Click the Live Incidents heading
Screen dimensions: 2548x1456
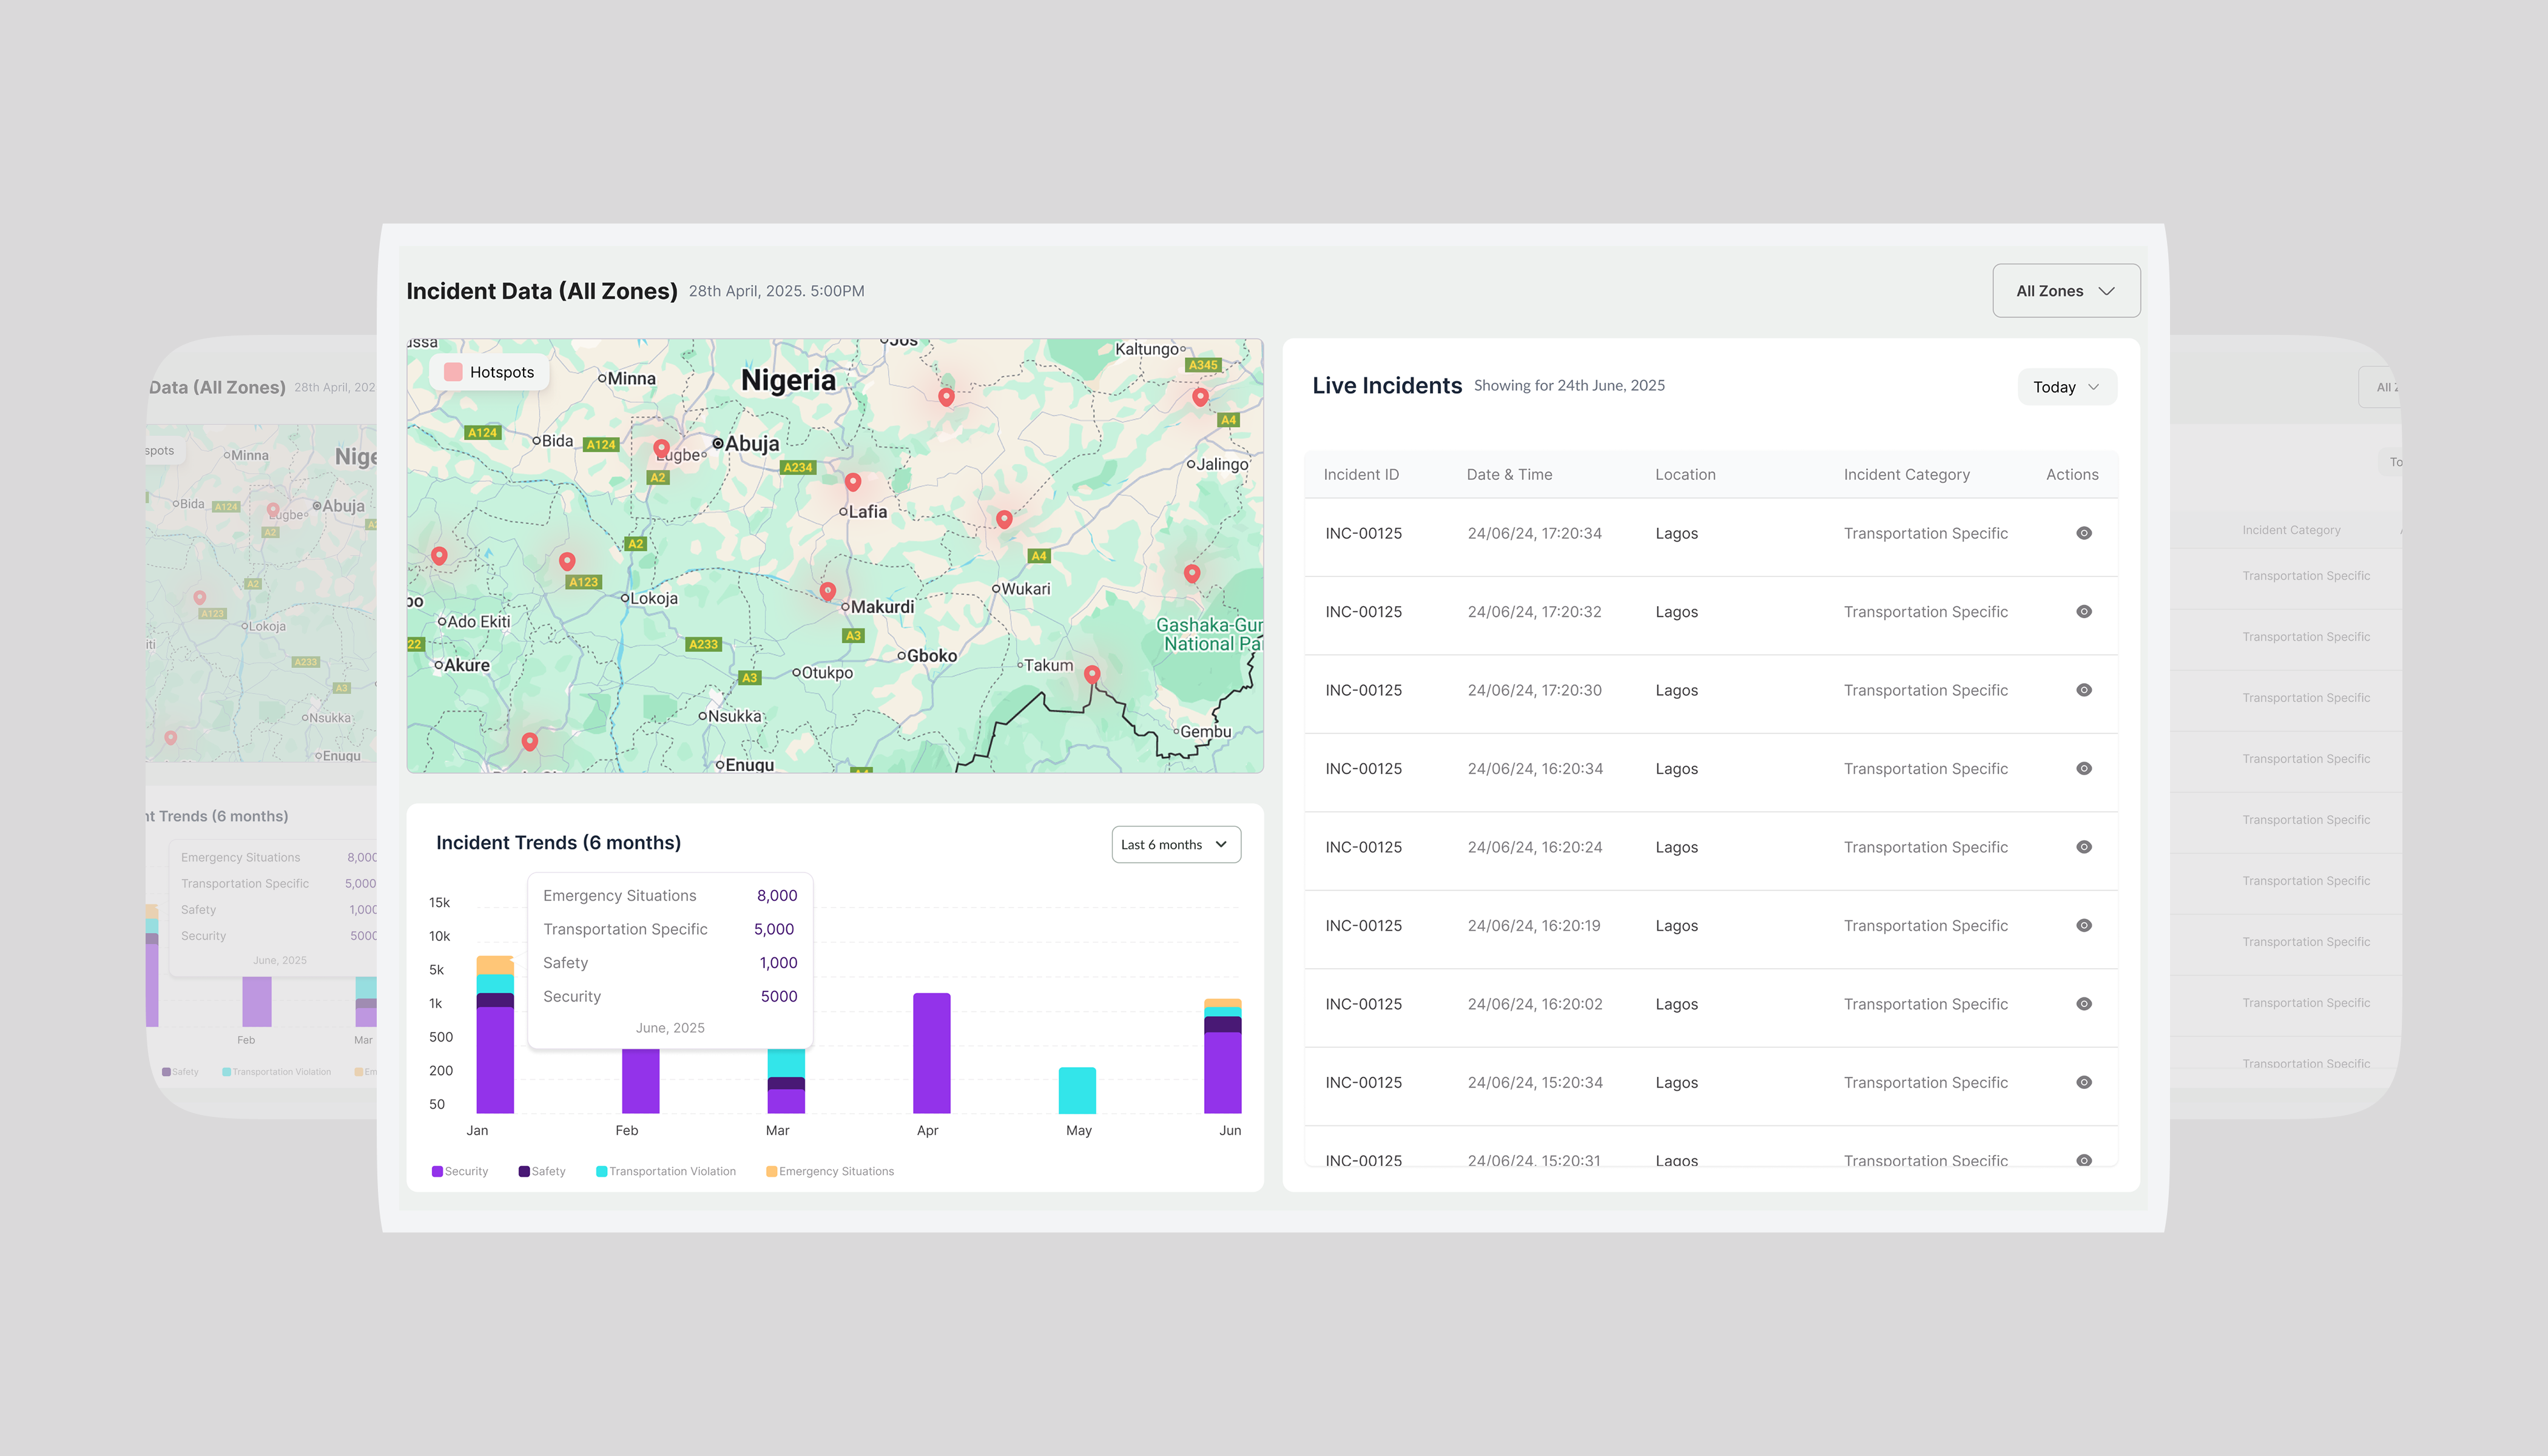1387,386
